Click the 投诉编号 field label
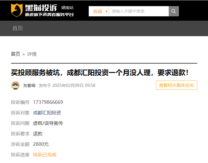Screen dimensions: 208x163 [x=20, y=102]
